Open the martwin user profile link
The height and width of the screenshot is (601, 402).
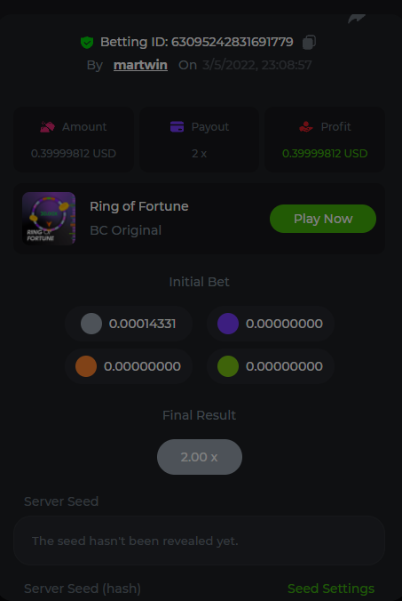(140, 65)
